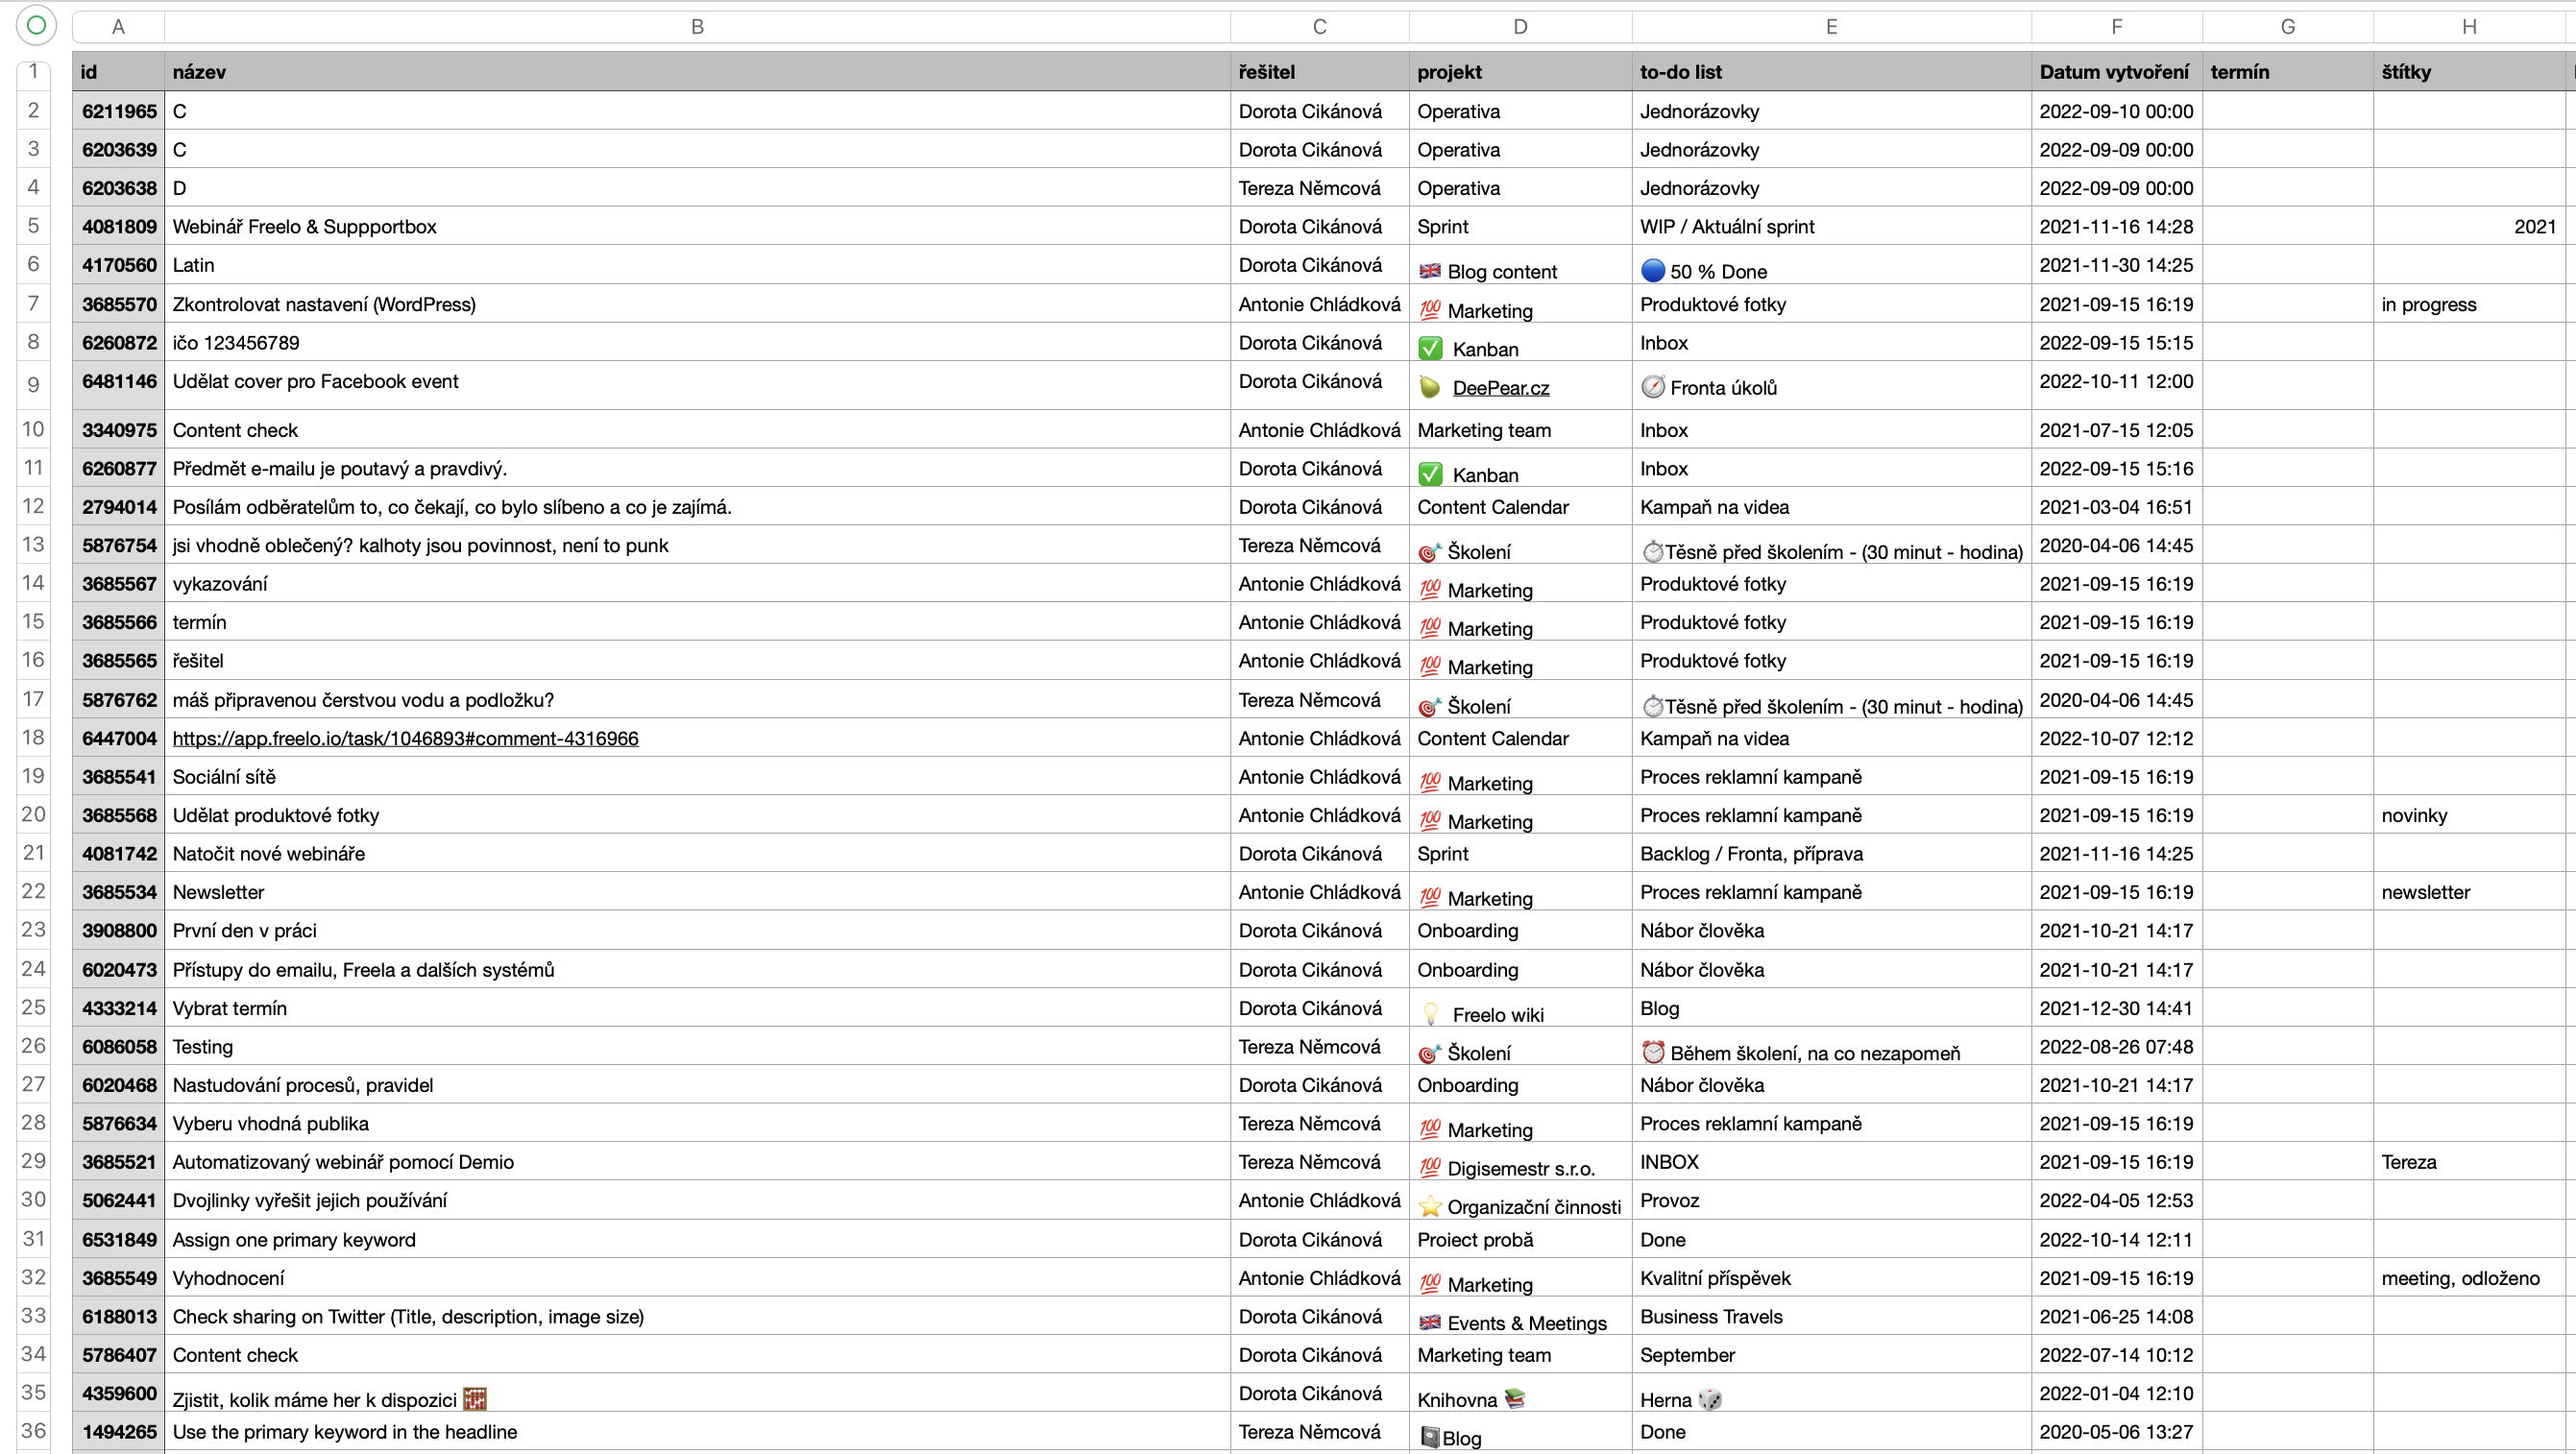Click the 'název' header cell

[x=697, y=72]
